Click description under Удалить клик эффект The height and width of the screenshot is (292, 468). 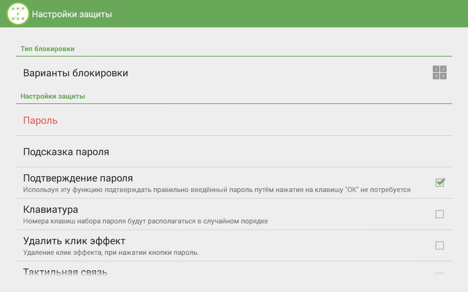point(111,253)
